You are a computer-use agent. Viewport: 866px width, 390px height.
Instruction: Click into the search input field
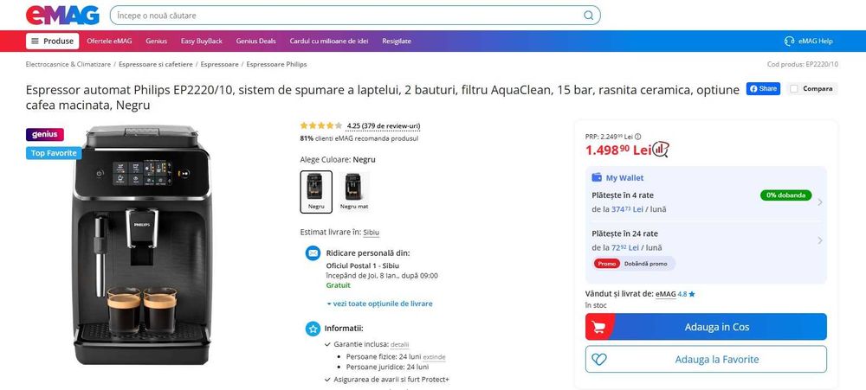(346, 15)
